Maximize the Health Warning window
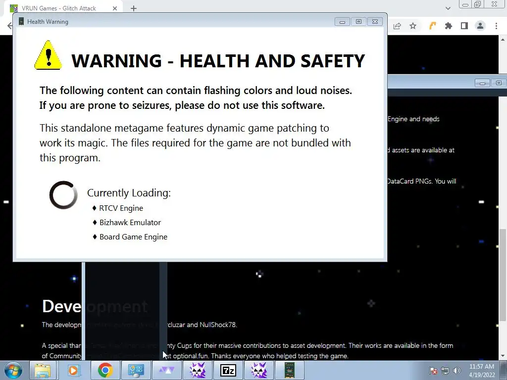The image size is (507, 380). [x=358, y=22]
